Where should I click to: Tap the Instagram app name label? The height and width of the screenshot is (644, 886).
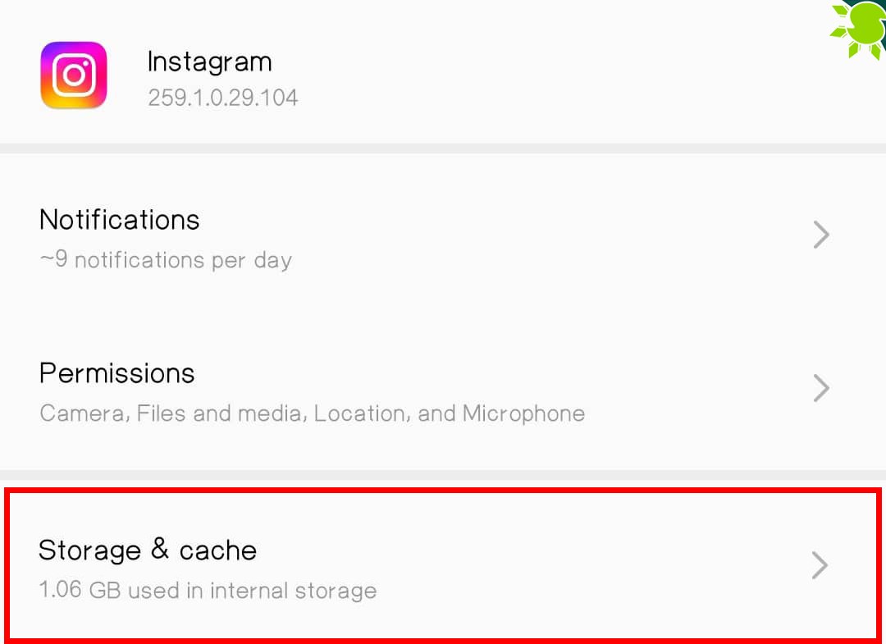pyautogui.click(x=209, y=61)
